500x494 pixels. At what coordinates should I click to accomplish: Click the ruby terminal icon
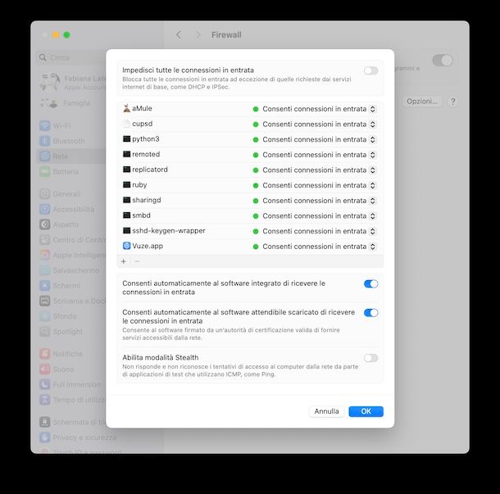(x=126, y=185)
